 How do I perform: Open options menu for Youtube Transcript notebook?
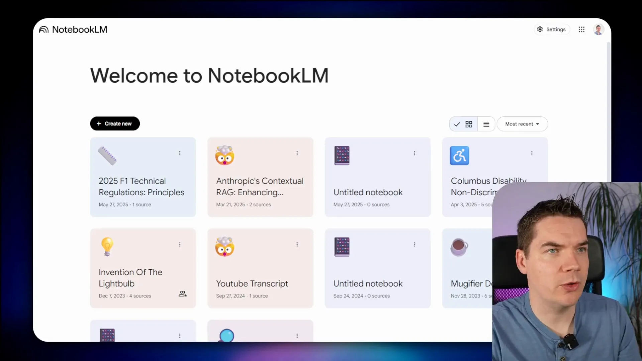[297, 244]
